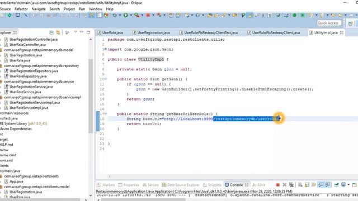Open the Run launch dropdown arrow
This screenshot has width=358, height=201.
[x=131, y=15]
